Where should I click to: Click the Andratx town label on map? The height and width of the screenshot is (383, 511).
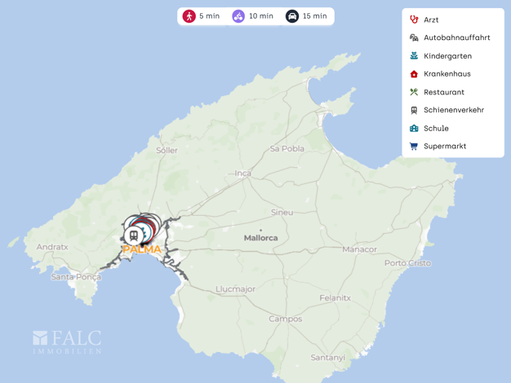[x=52, y=247]
